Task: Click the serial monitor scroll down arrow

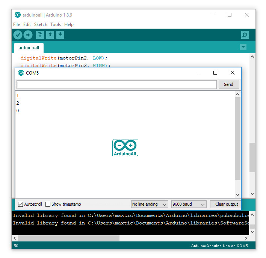Action: click(237, 195)
